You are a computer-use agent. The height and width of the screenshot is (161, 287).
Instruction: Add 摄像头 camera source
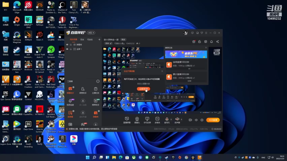[x=137, y=120]
